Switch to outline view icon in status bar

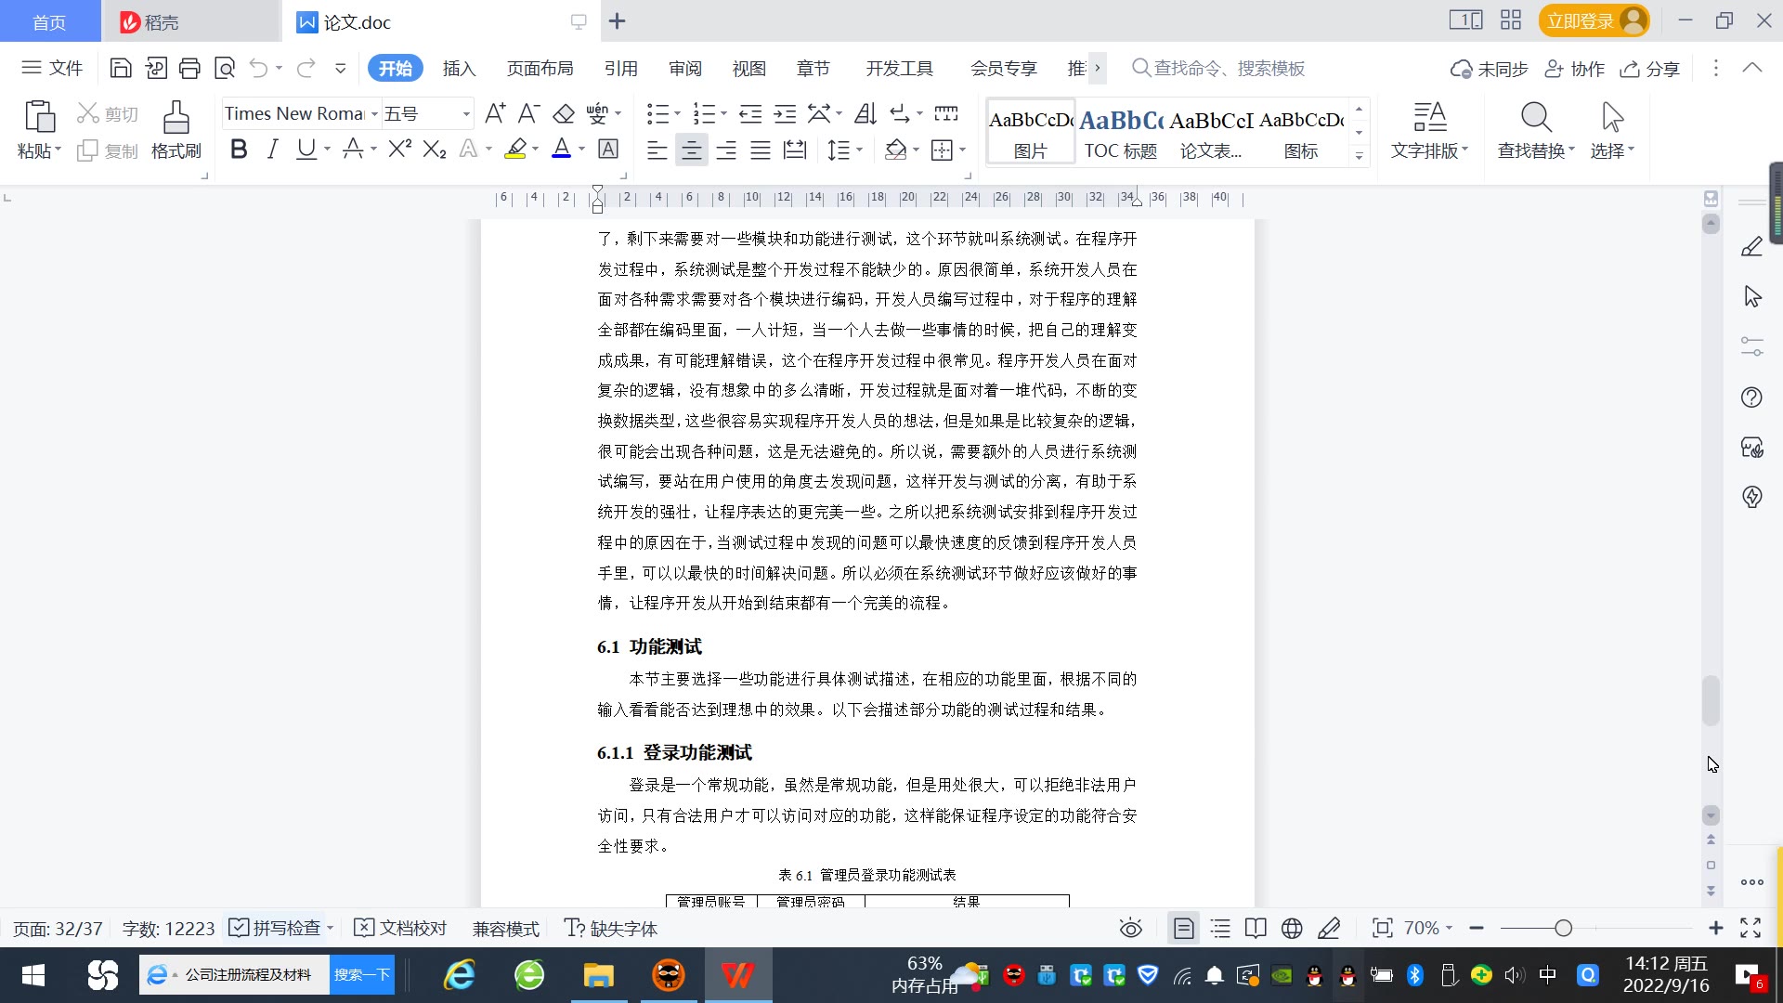tap(1220, 928)
